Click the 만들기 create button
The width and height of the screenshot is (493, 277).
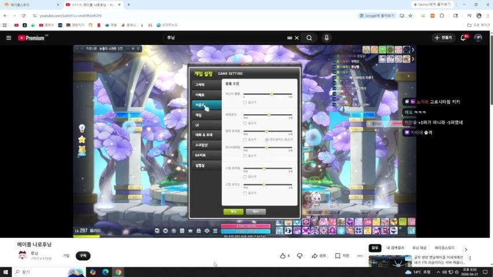(443, 38)
